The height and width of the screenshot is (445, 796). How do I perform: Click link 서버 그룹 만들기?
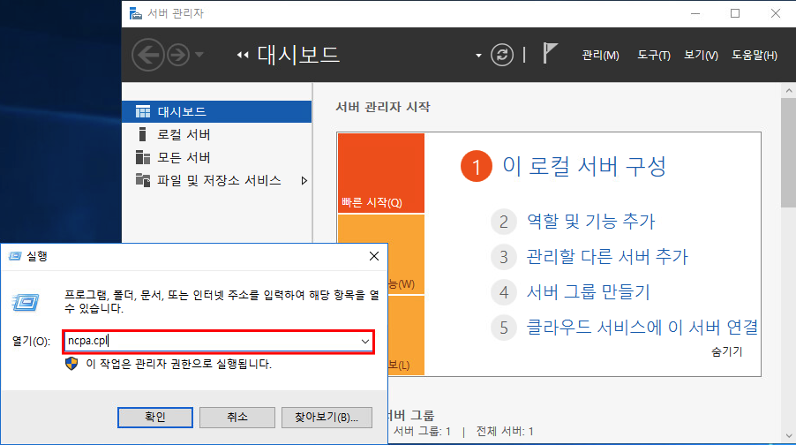pos(588,292)
